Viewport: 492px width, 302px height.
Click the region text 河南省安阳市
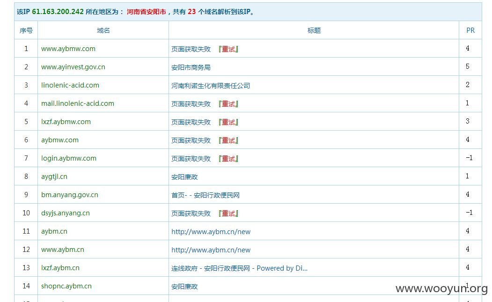pos(146,12)
